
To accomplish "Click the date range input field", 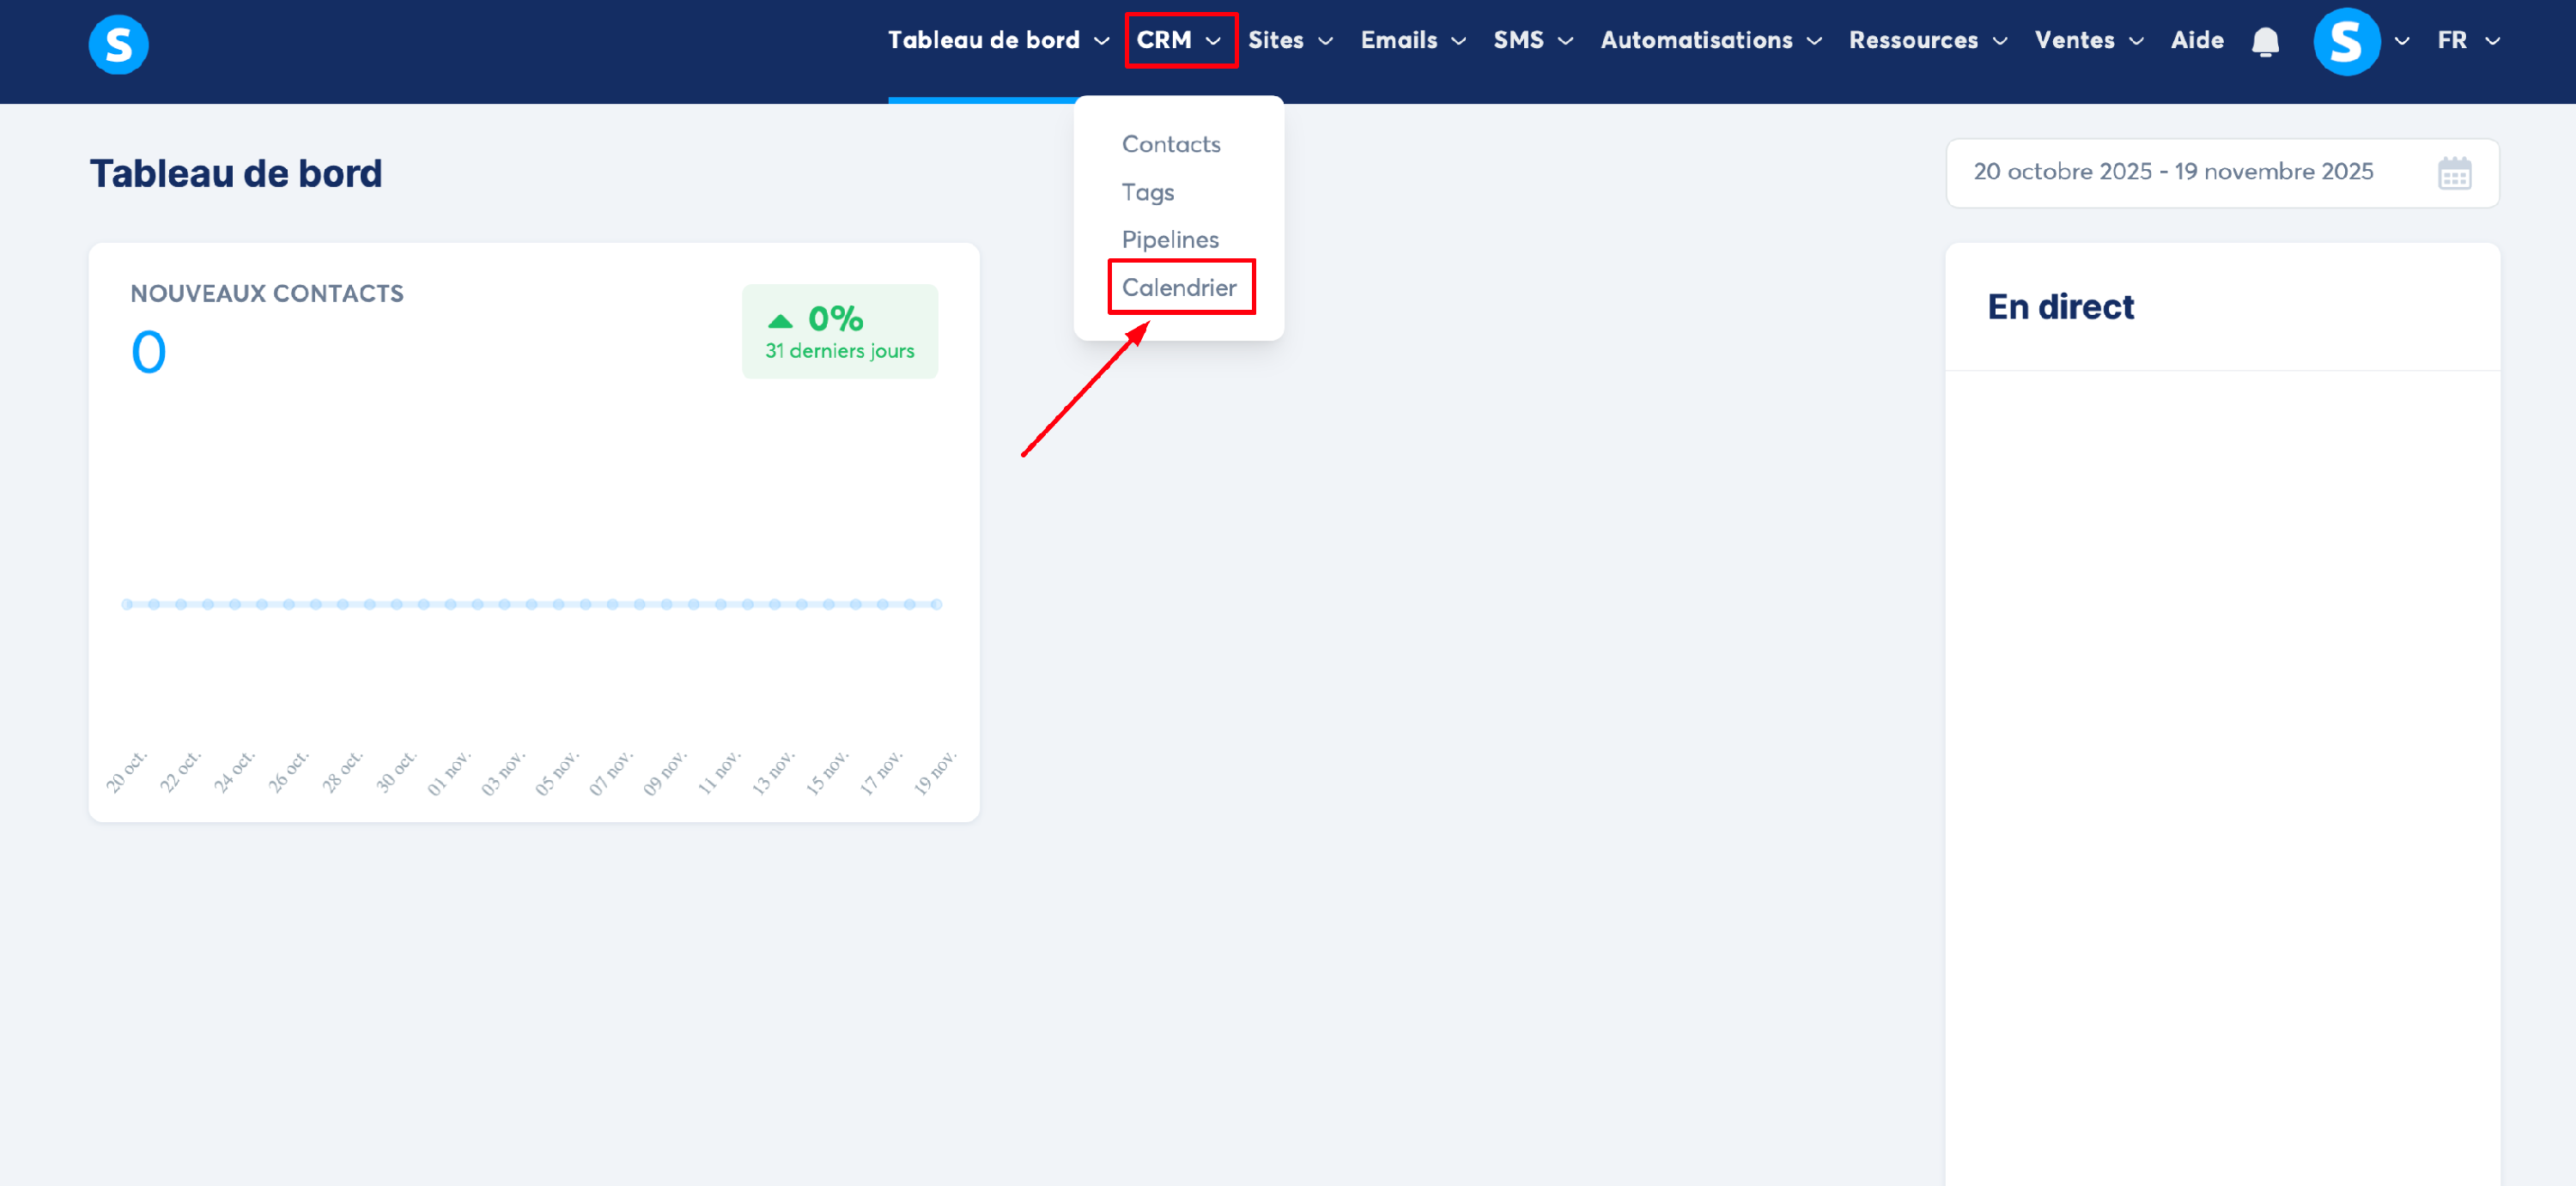I will coord(2172,172).
